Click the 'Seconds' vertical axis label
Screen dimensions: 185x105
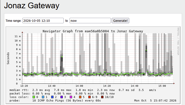[x=8, y=58]
